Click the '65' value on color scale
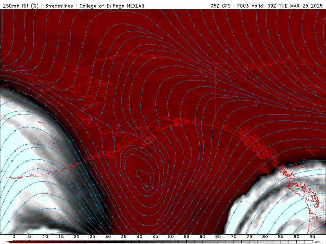326x244 pixels. [218, 237]
